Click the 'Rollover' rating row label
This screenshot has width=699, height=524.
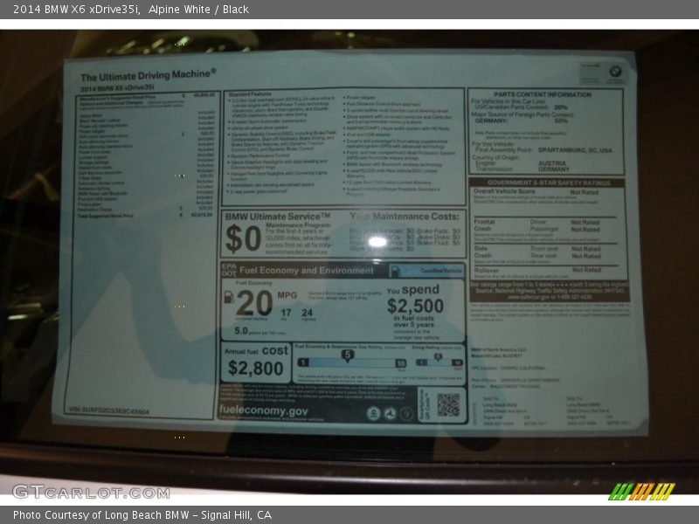[487, 270]
